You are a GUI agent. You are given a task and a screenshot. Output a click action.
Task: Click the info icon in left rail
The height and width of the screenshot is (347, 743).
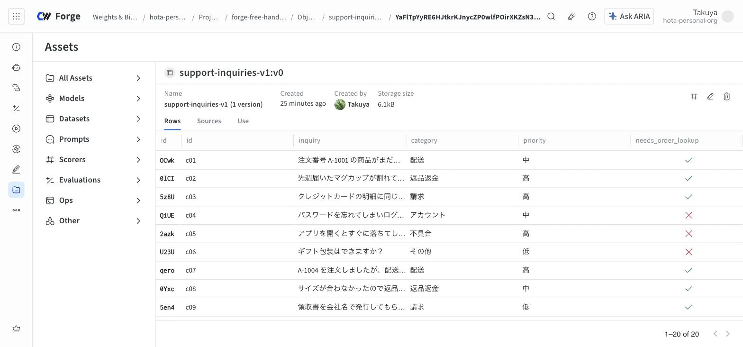(16, 47)
